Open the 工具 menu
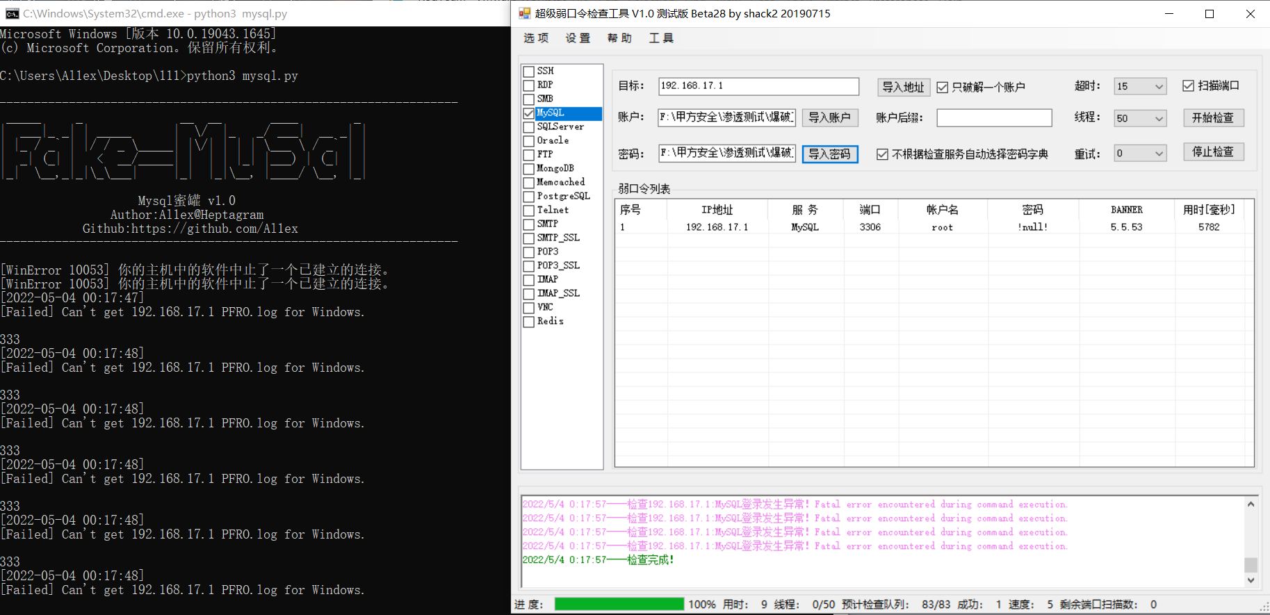 [x=661, y=38]
